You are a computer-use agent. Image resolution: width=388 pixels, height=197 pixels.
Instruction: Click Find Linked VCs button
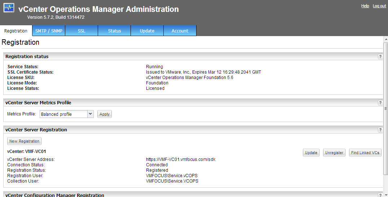pos(365,153)
